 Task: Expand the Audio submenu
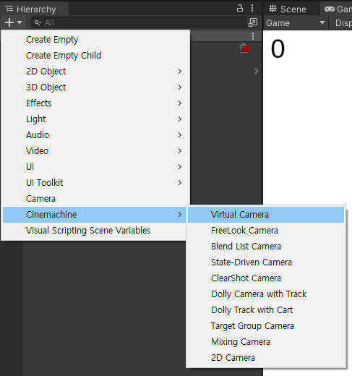coord(95,135)
